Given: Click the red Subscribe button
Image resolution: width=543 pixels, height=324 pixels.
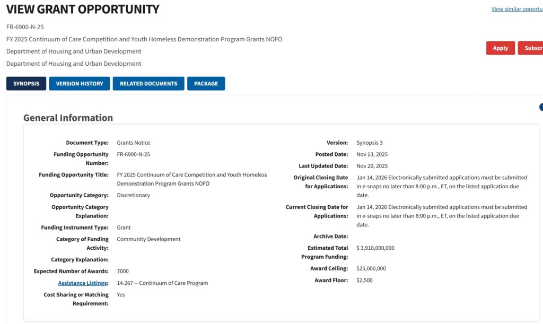Looking at the screenshot, I should (531, 48).
